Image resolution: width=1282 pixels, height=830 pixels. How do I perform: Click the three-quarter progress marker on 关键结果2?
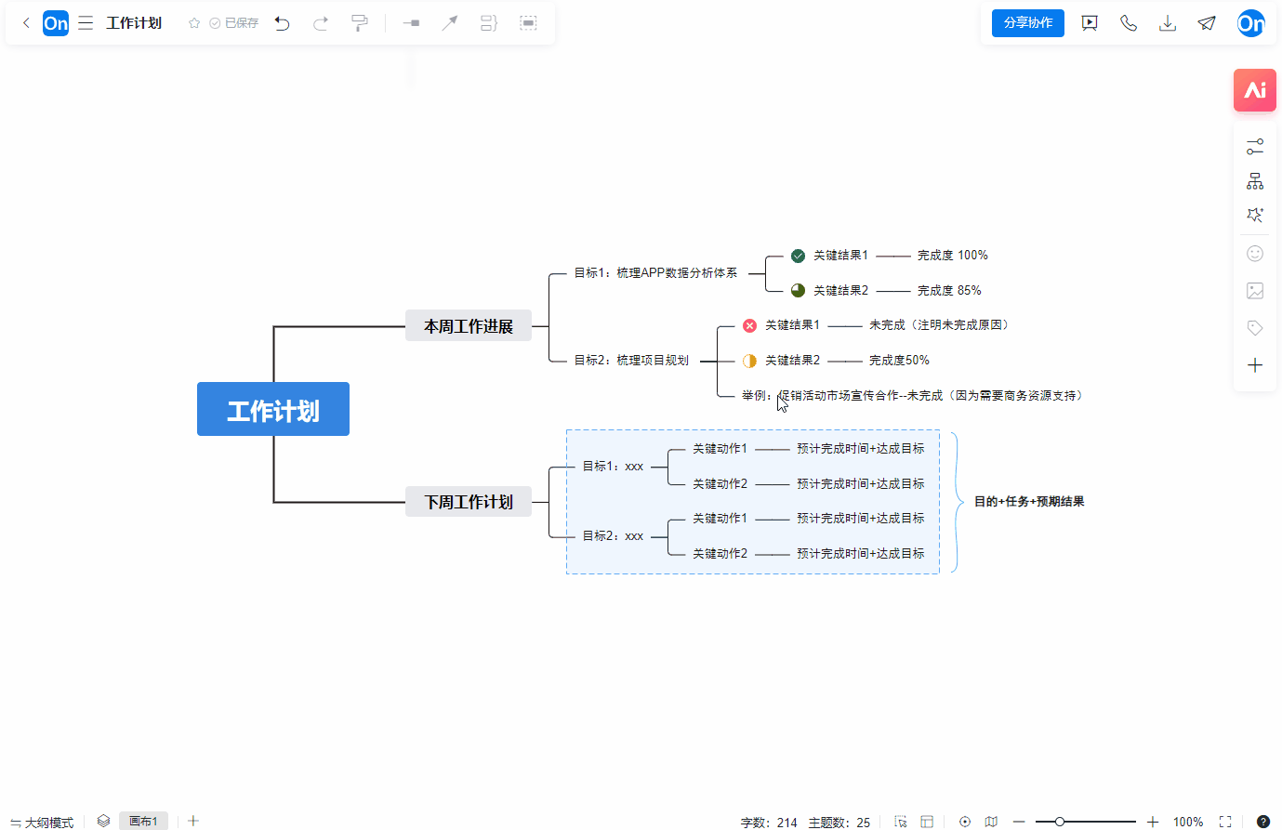click(x=798, y=290)
